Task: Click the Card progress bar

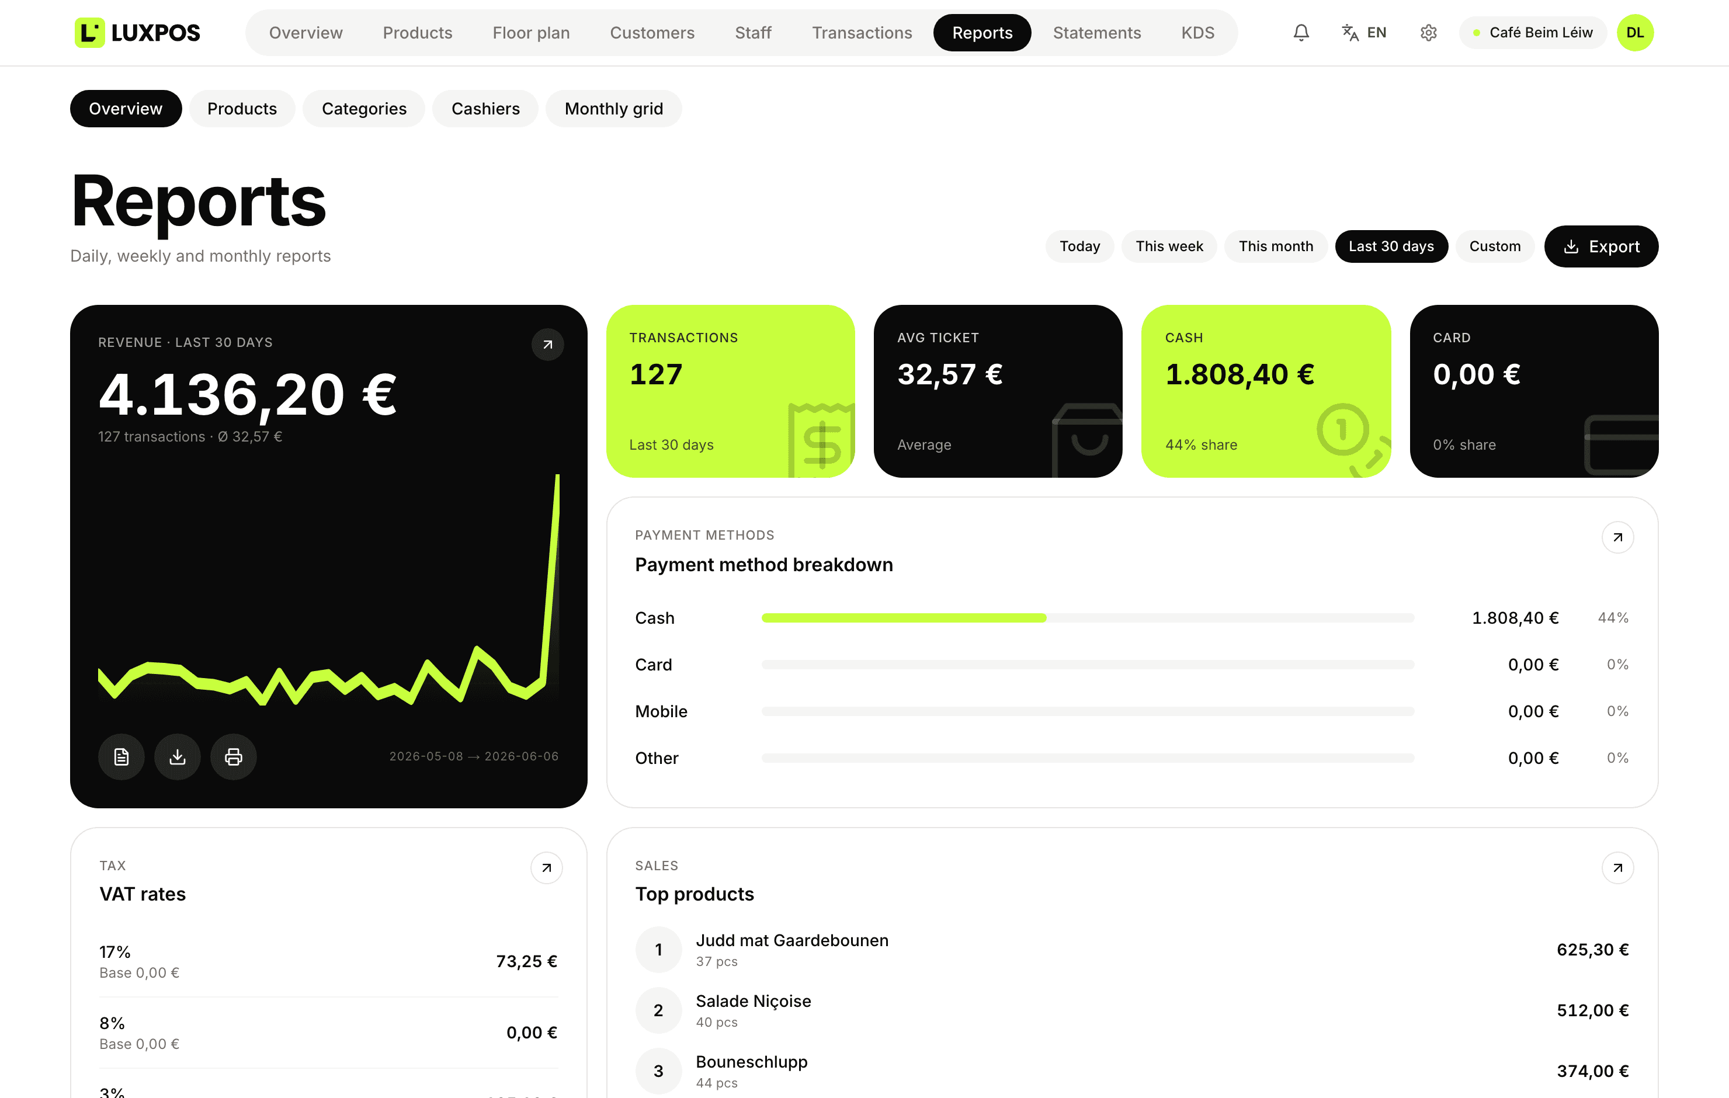Action: click(1088, 664)
